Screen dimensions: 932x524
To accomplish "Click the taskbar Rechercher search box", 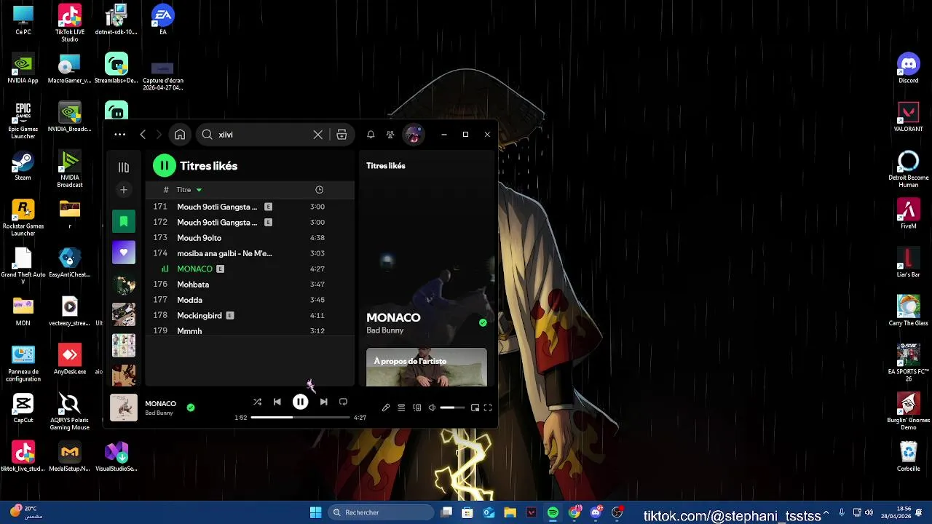I will [380, 512].
